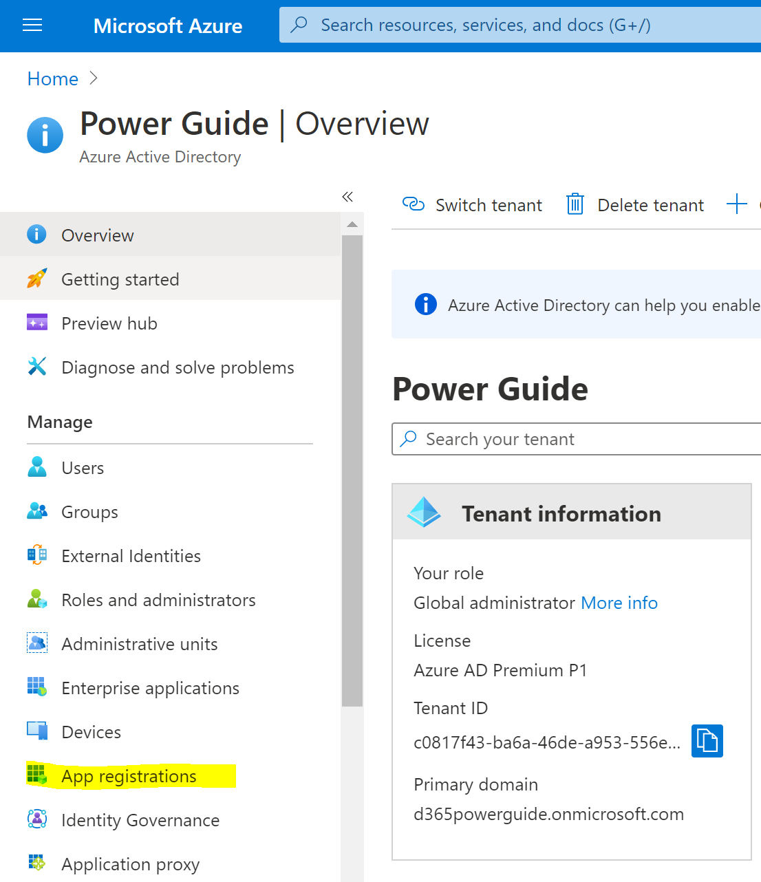This screenshot has width=761, height=882.
Task: Click the Tenant information diamond icon
Action: point(425,512)
